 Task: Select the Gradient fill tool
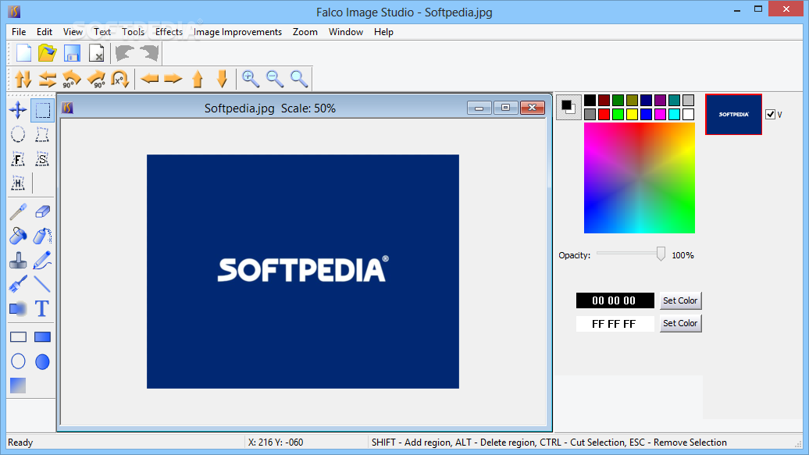click(x=18, y=386)
